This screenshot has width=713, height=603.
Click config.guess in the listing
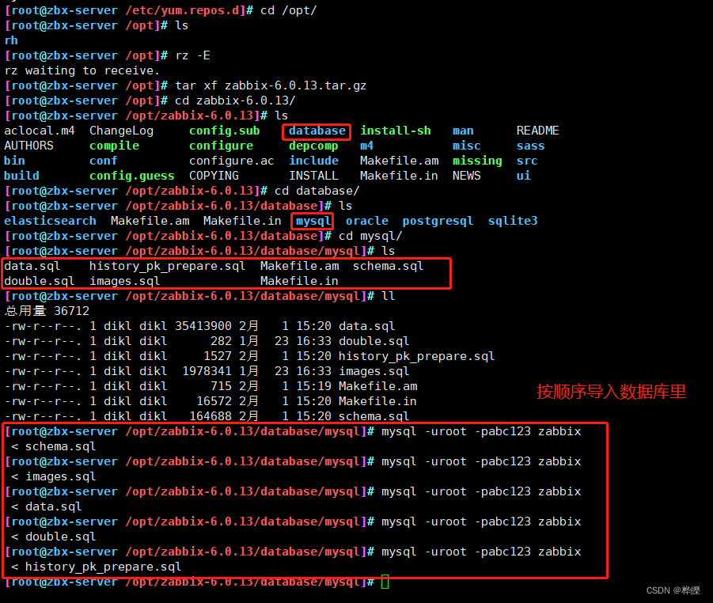pyautogui.click(x=132, y=176)
